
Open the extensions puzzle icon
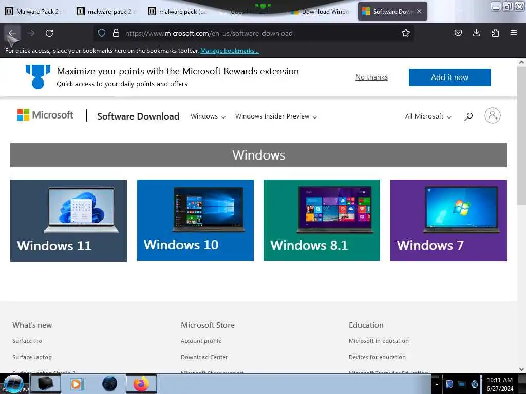click(495, 33)
